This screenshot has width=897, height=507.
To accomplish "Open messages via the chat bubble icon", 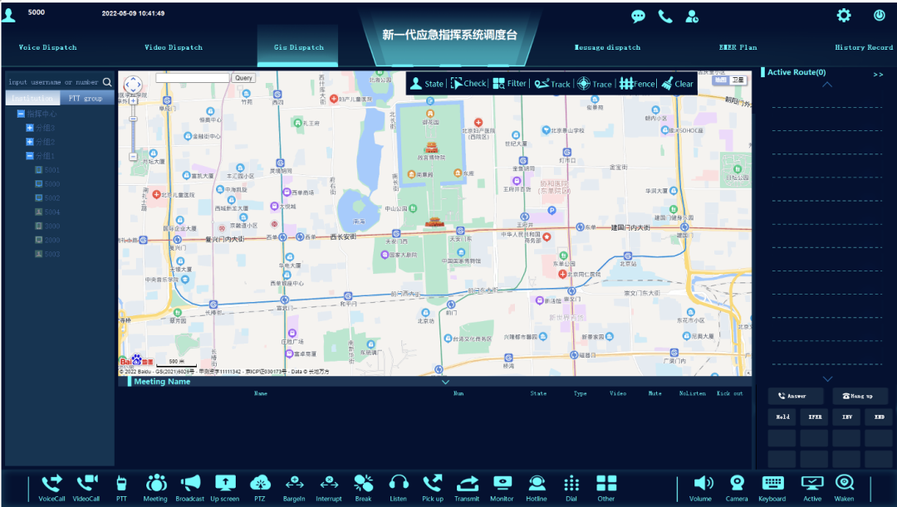I will coord(638,17).
